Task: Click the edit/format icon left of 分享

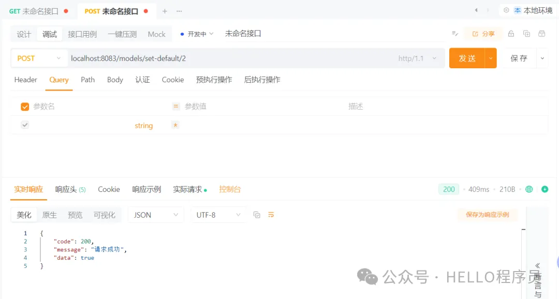Action: tap(454, 33)
